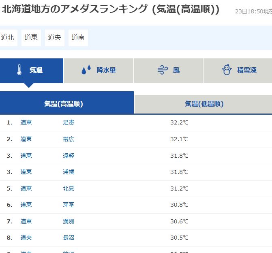The height and width of the screenshot is (253, 272).
Task: Open the 帯広 station link
Action: click(69, 139)
